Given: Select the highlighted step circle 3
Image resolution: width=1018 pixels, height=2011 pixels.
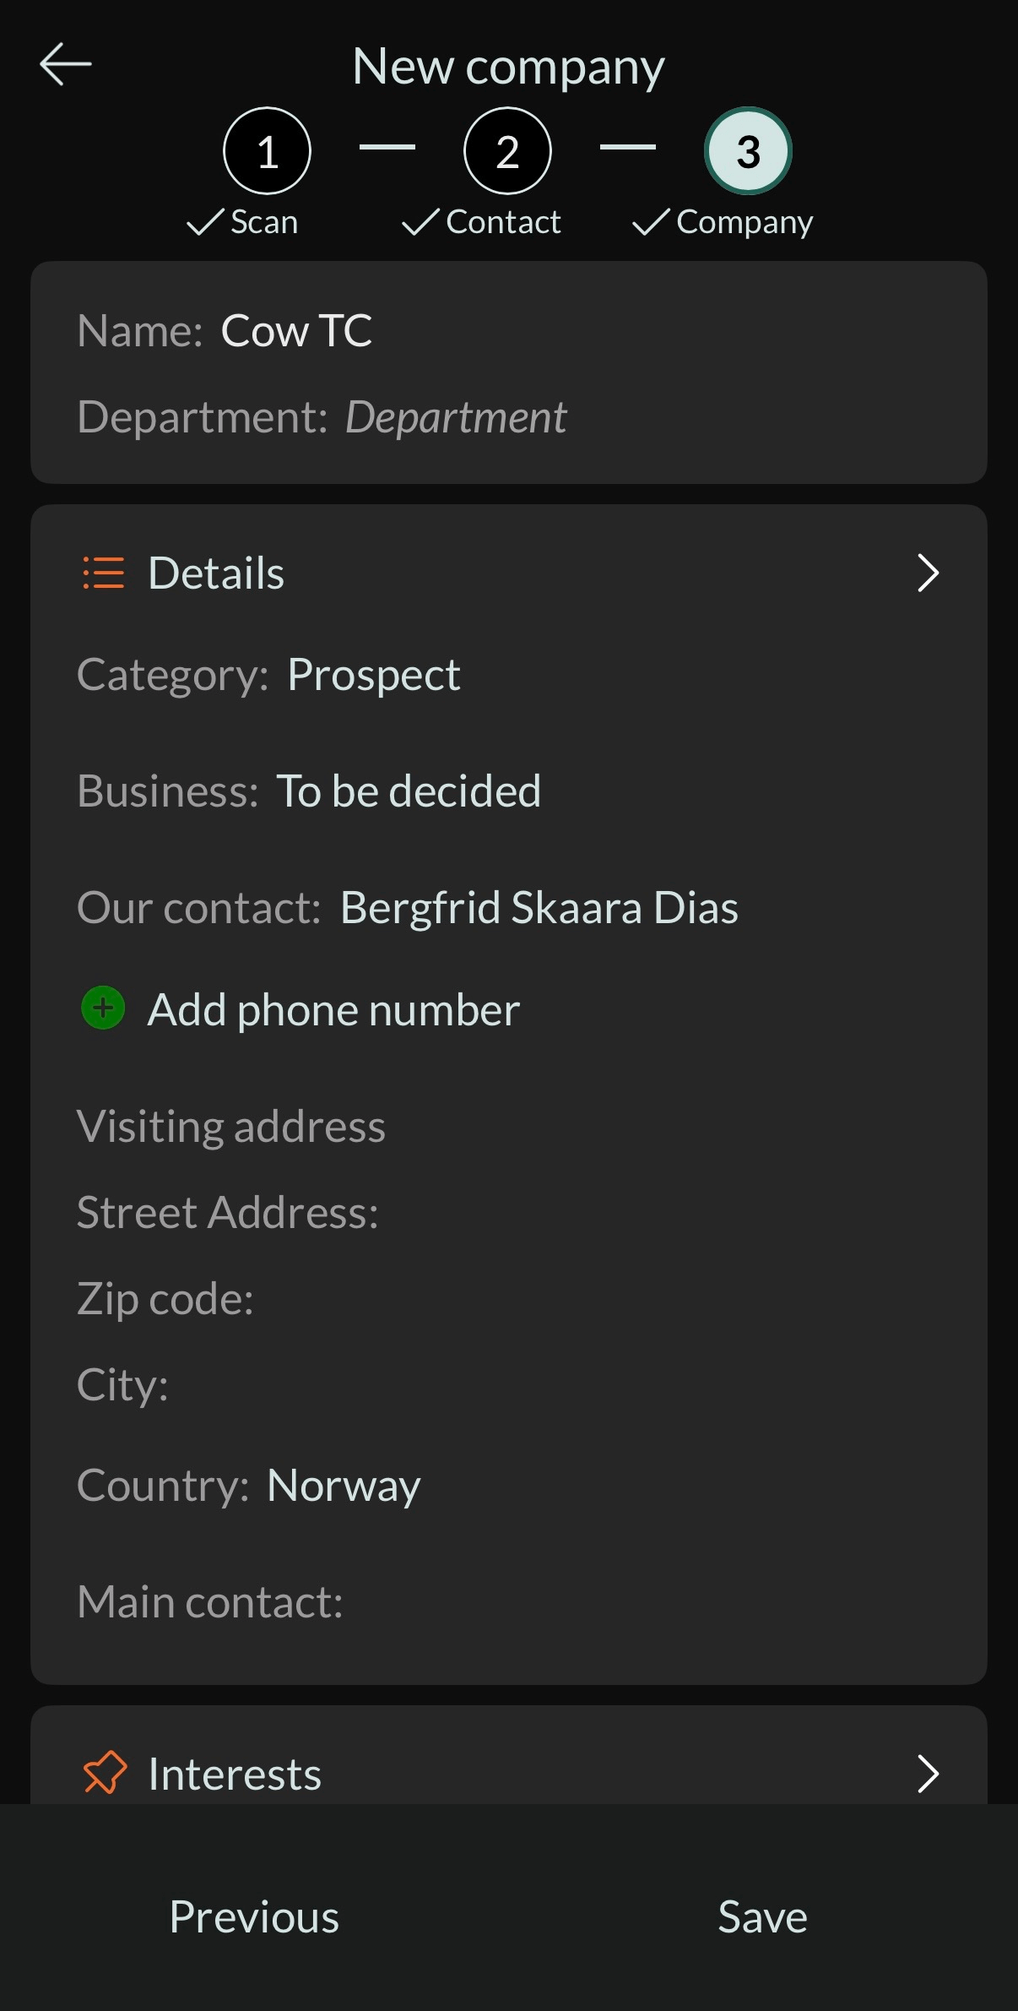Looking at the screenshot, I should (x=747, y=150).
